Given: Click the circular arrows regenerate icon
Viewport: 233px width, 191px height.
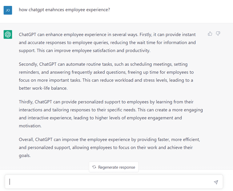Looking at the screenshot, I should pos(94,167).
